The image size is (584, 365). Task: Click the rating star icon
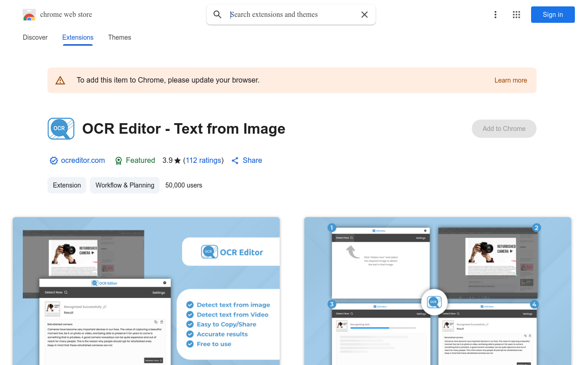click(x=177, y=161)
